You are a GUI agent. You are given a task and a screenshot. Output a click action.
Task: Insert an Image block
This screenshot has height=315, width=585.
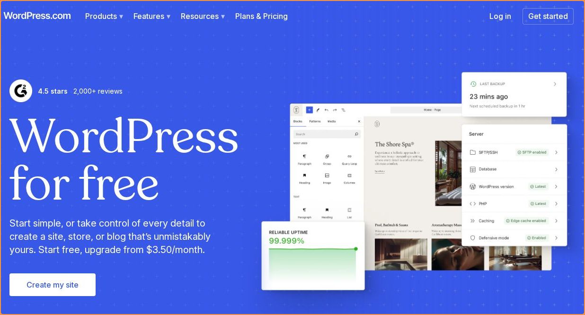point(327,175)
